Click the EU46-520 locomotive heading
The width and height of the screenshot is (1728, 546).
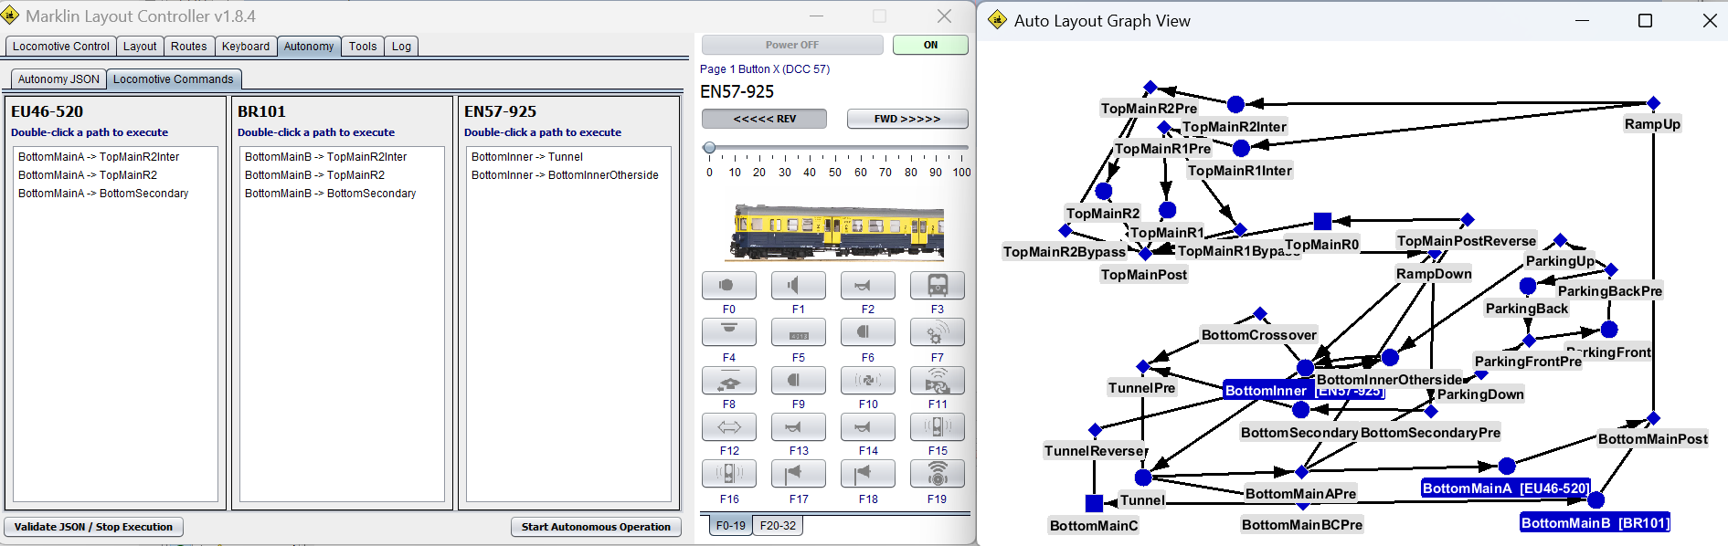tap(47, 111)
